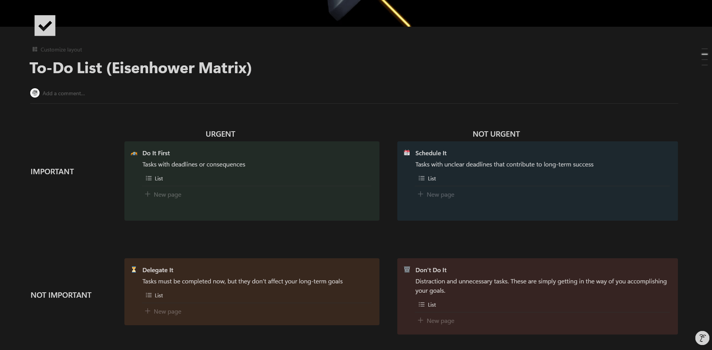Add a new page in Do It First
Viewport: 712px width, 350px height.
[x=163, y=194]
